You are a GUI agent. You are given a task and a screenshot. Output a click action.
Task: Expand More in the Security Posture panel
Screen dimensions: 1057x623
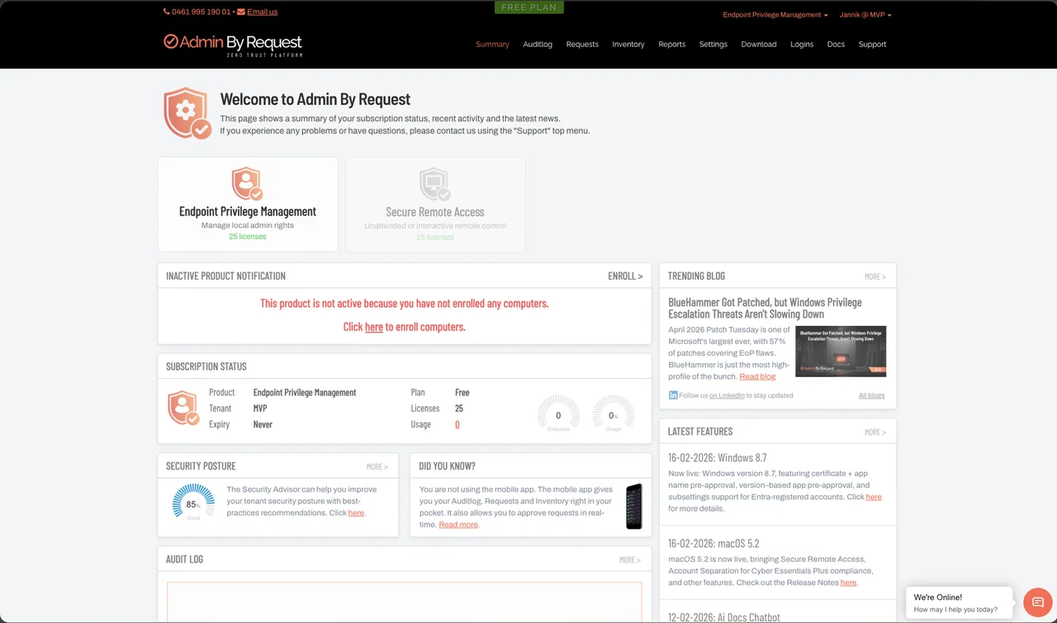click(x=377, y=466)
